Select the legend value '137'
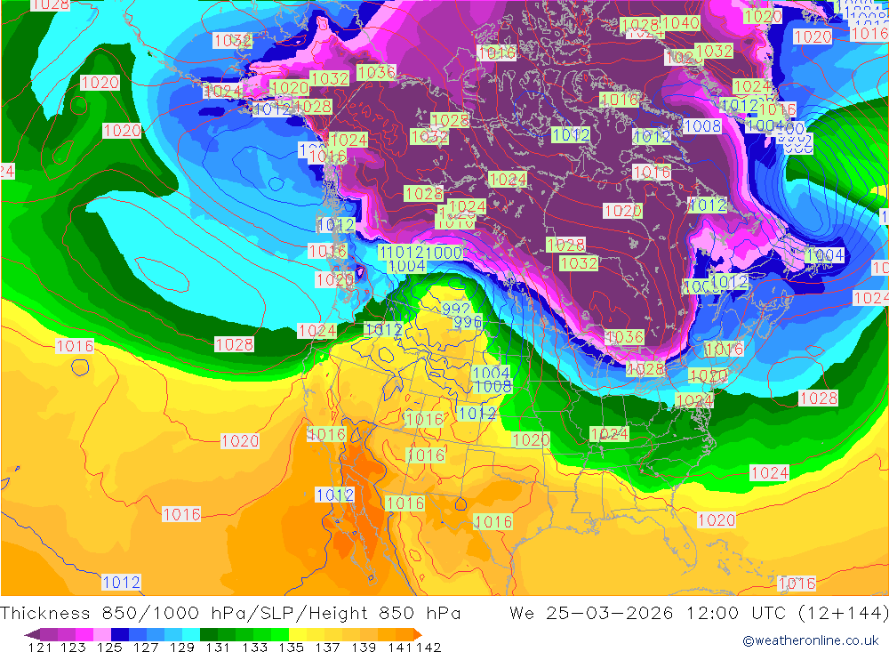 point(328,648)
